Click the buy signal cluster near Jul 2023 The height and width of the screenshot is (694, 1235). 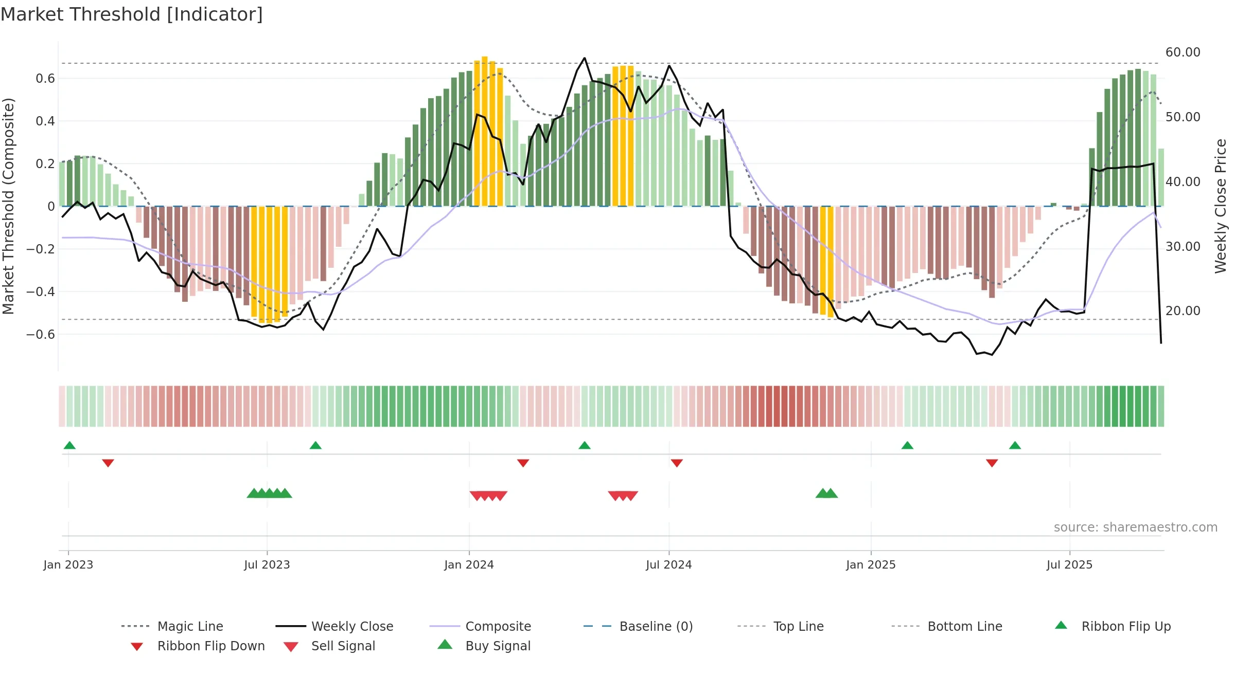click(x=270, y=493)
